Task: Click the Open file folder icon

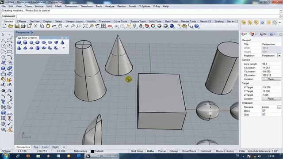Action: (11, 26)
